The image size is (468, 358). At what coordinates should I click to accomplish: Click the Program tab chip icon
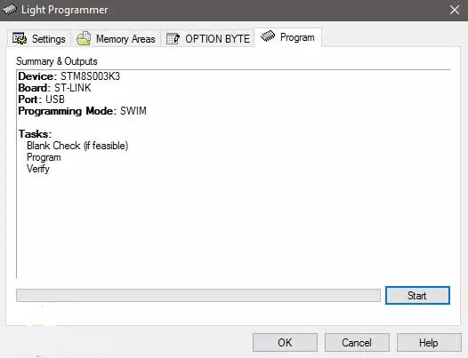(x=268, y=36)
